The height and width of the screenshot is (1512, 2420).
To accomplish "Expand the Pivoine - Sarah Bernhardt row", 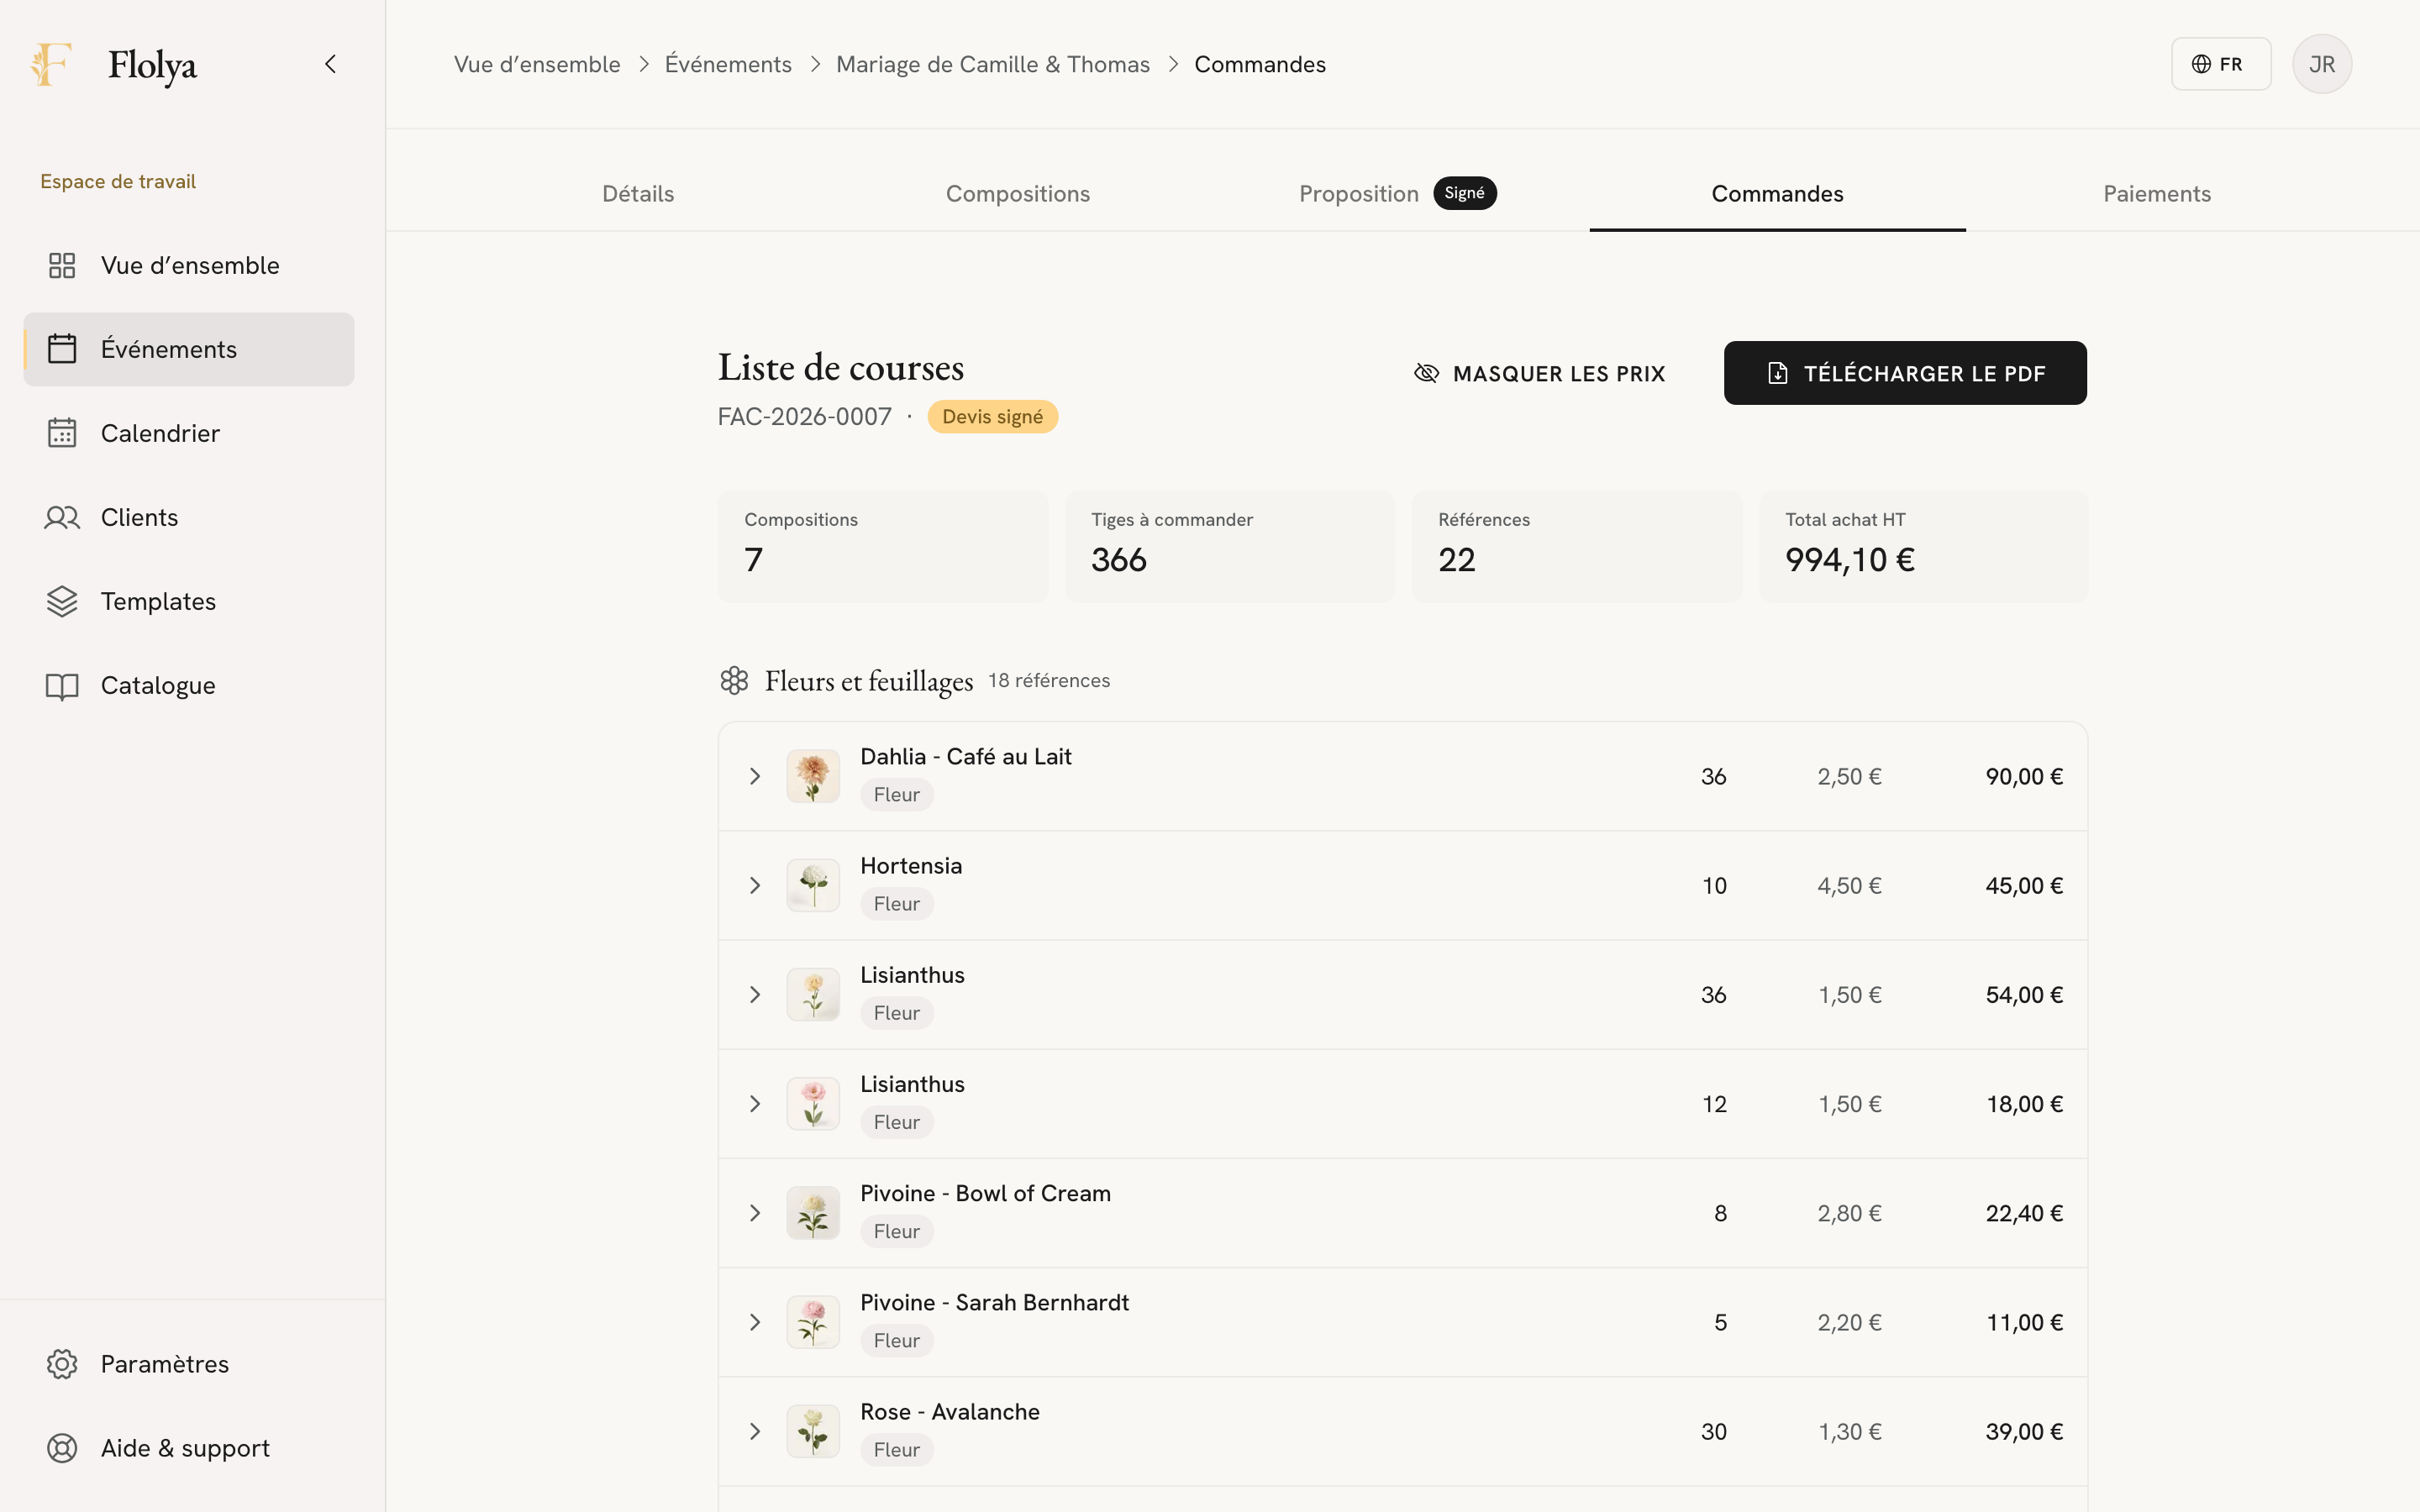I will pos(755,1322).
